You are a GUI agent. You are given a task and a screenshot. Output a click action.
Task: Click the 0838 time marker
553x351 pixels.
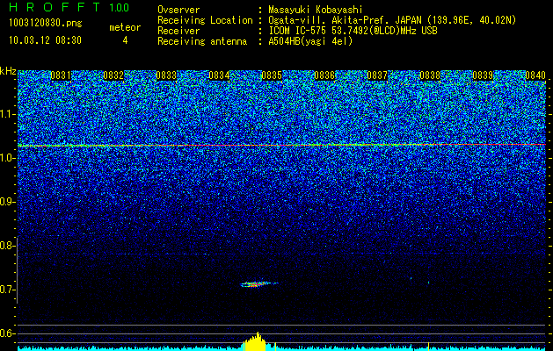click(430, 75)
